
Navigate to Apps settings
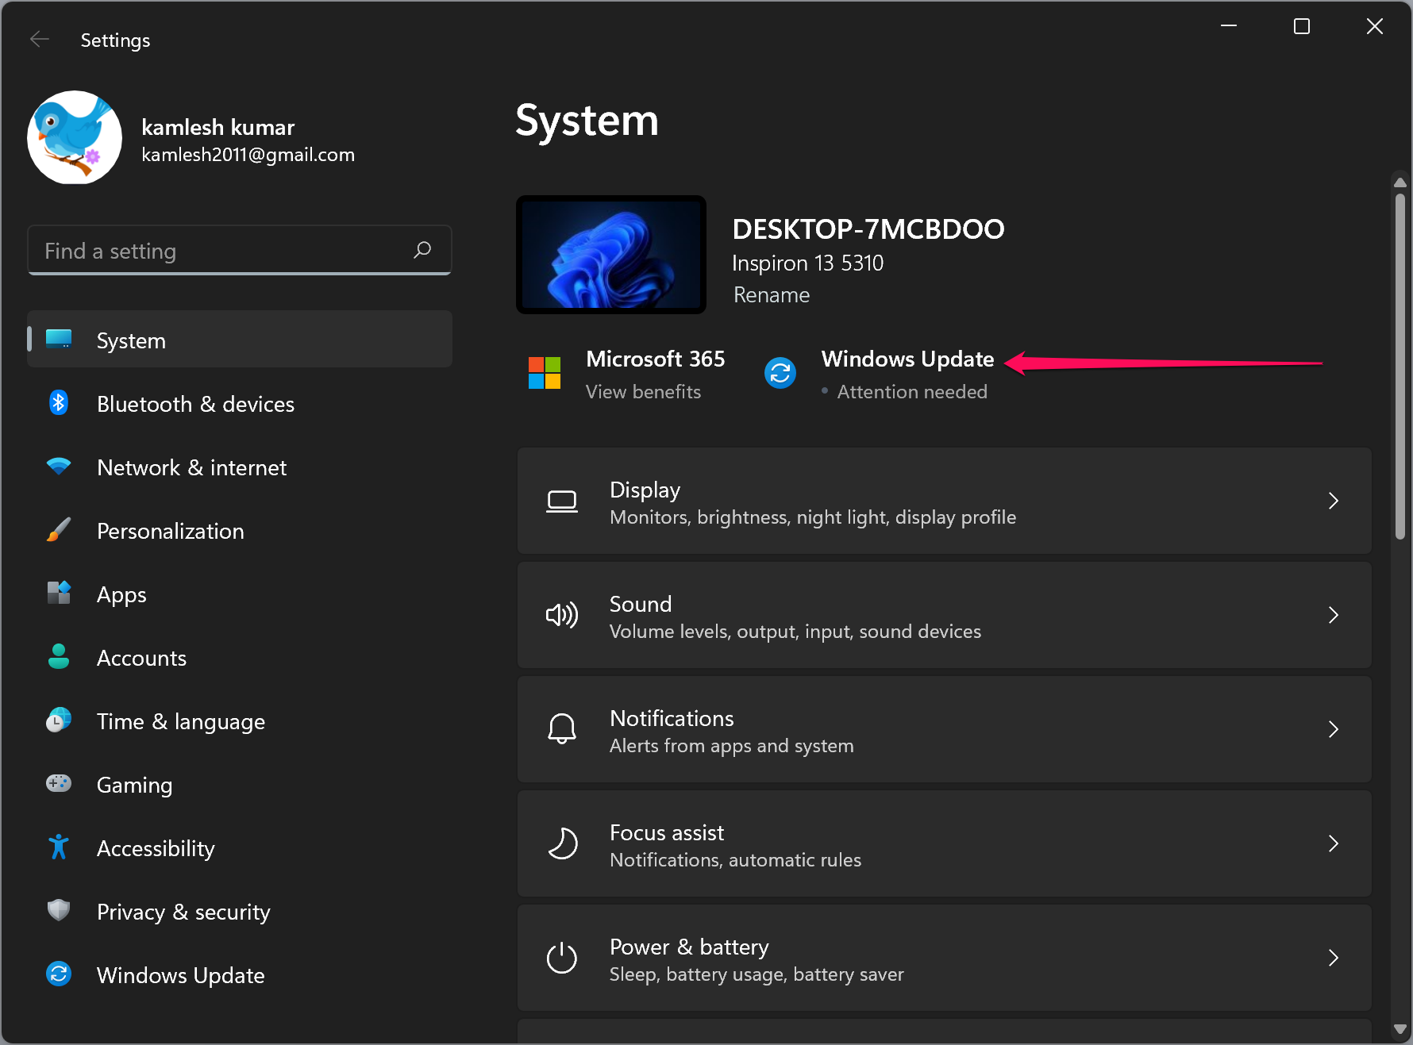(x=240, y=594)
